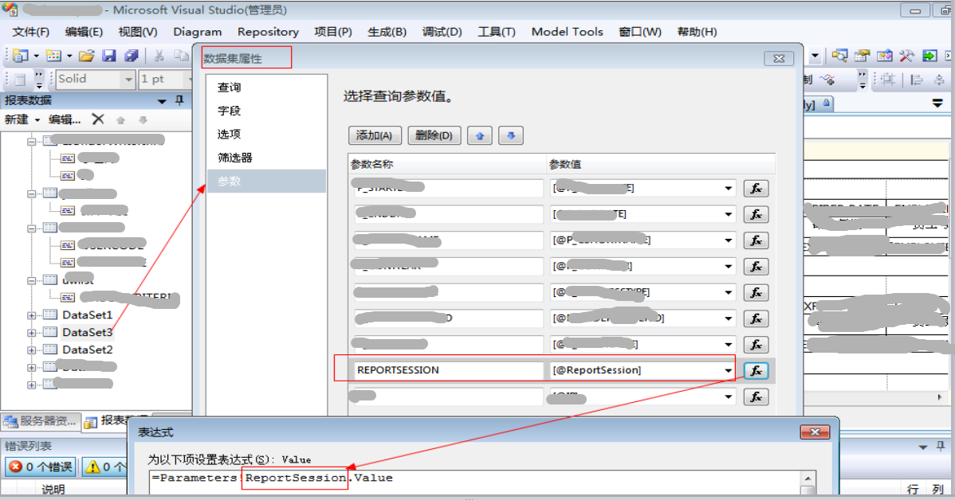Click the 说明 column header in error list
955x500 pixels.
tap(53, 489)
